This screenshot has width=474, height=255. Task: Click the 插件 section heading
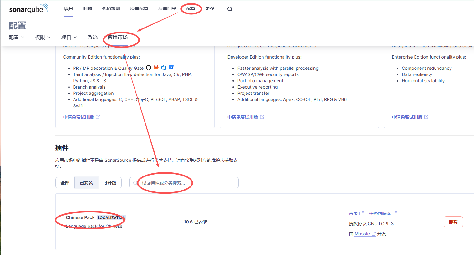click(62, 148)
